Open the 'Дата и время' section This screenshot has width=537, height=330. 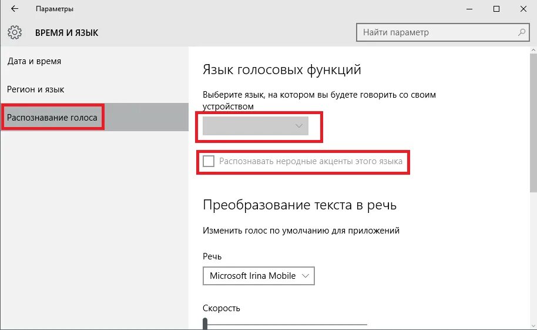tap(94, 61)
